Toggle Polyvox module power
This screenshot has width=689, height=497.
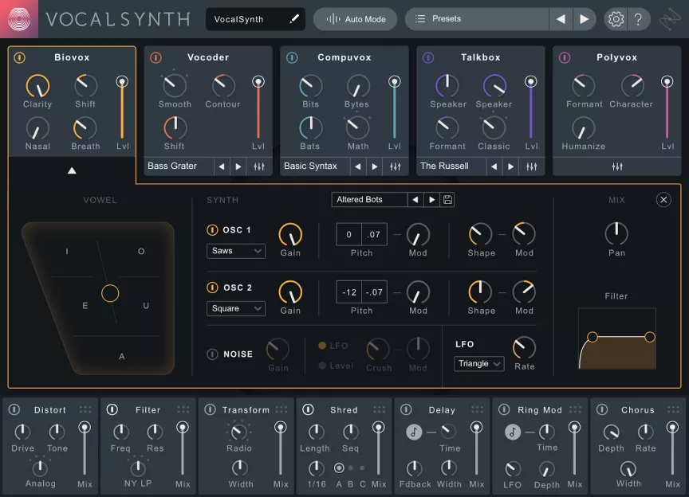pos(565,57)
